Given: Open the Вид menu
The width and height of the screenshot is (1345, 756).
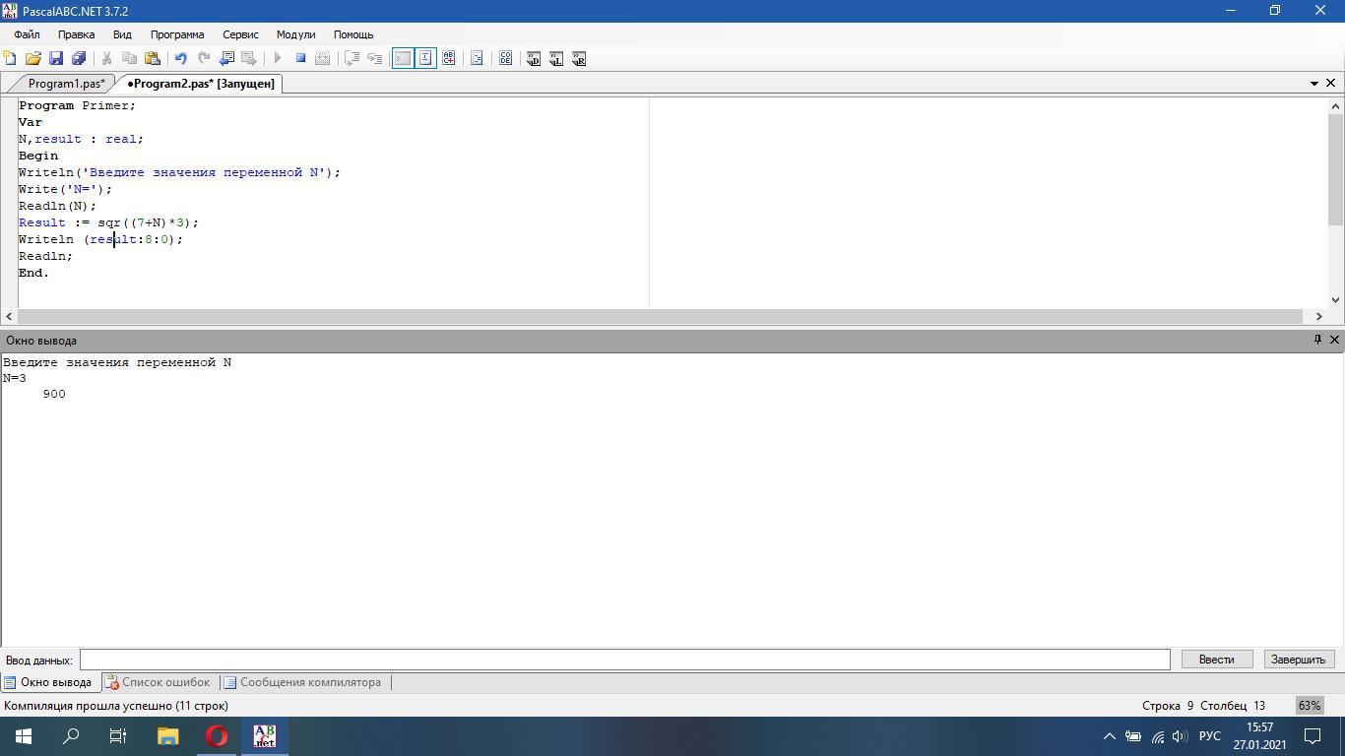Looking at the screenshot, I should pyautogui.click(x=122, y=34).
